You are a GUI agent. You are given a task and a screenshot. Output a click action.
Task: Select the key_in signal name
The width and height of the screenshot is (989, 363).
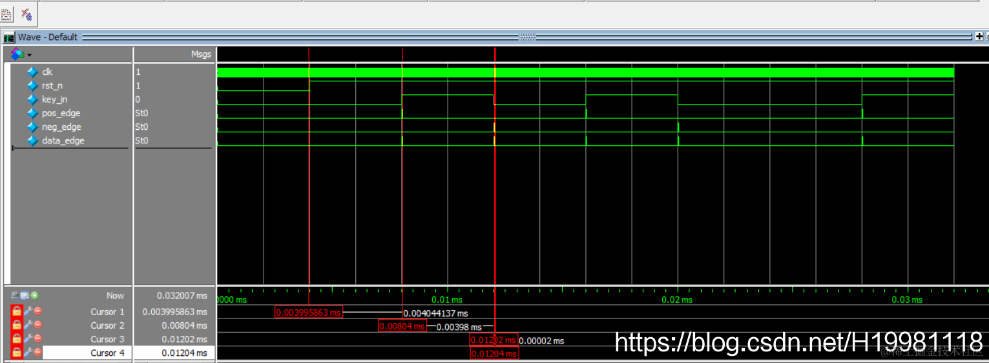[54, 99]
